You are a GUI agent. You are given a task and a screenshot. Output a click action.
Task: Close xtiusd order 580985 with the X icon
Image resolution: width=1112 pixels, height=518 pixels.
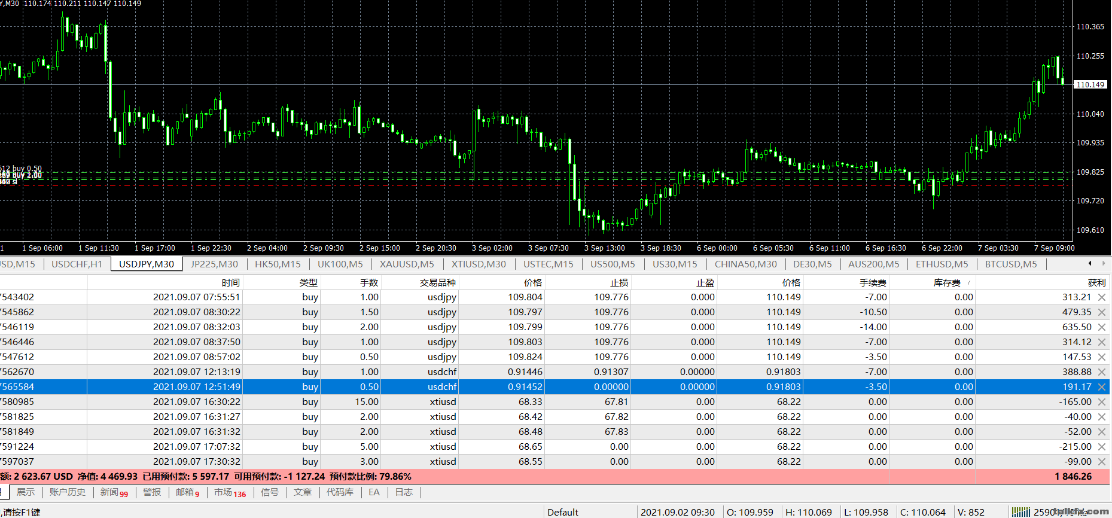(x=1102, y=402)
